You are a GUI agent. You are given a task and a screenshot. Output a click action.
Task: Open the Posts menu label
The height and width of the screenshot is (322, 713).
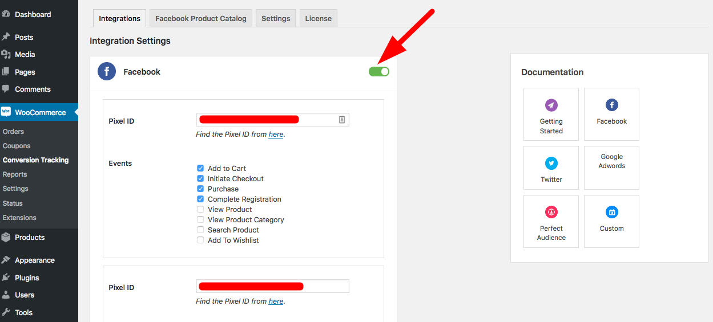click(24, 37)
